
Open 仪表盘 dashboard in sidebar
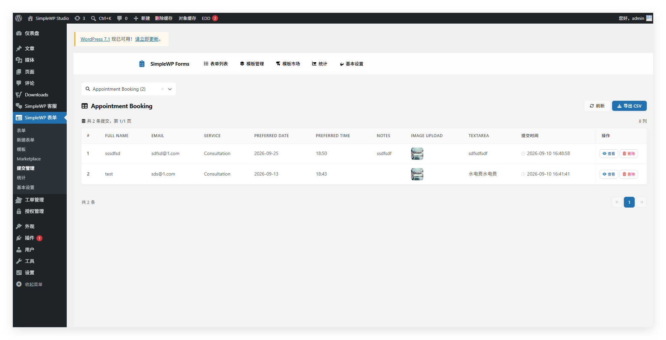[x=40, y=33]
